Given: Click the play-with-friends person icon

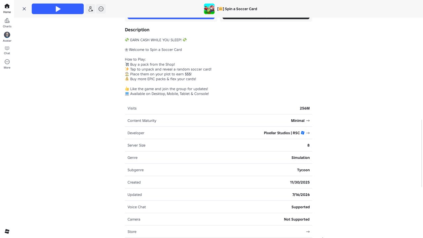Looking at the screenshot, I should tap(90, 9).
